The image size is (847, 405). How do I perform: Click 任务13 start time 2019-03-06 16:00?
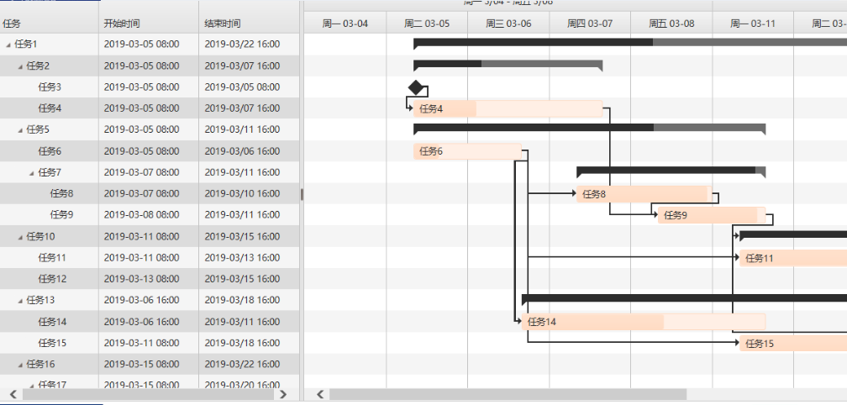pos(141,300)
